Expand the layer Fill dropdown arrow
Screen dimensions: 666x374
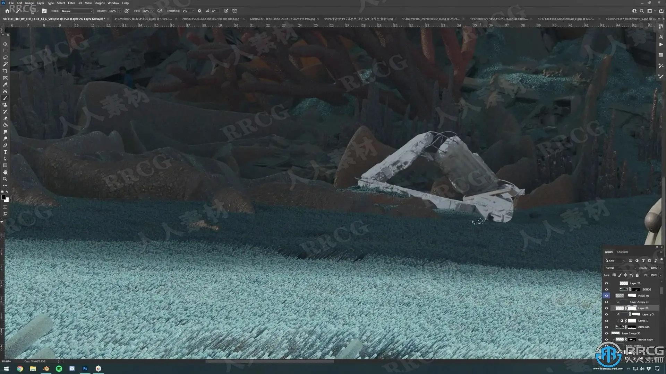[660, 275]
